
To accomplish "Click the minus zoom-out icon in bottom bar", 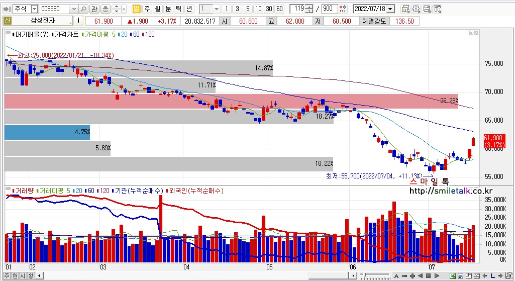I will tap(404, 276).
